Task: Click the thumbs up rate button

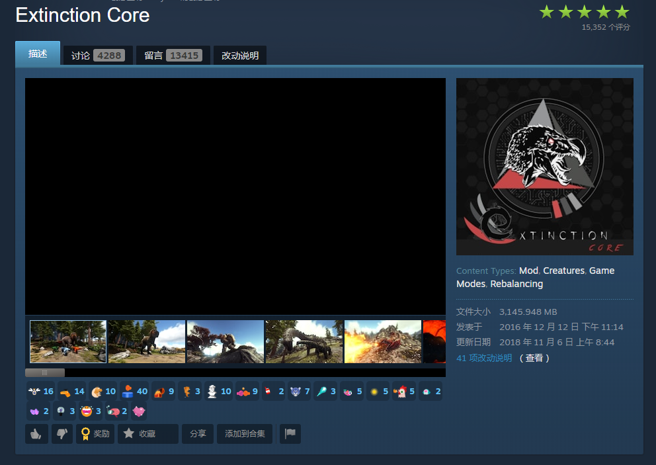Action: coord(36,434)
